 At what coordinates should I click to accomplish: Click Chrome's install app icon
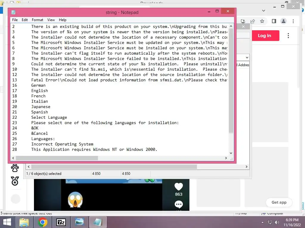tap(243, 21)
